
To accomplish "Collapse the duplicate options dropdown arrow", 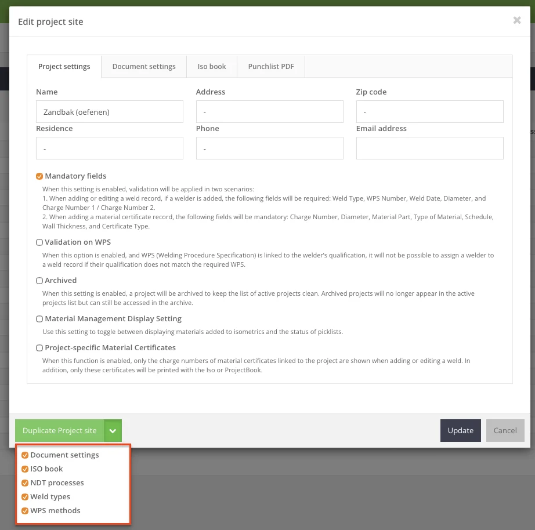I will tap(113, 431).
